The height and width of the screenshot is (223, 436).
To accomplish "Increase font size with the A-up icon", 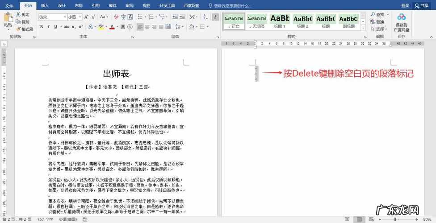I will pyautogui.click(x=86, y=17).
